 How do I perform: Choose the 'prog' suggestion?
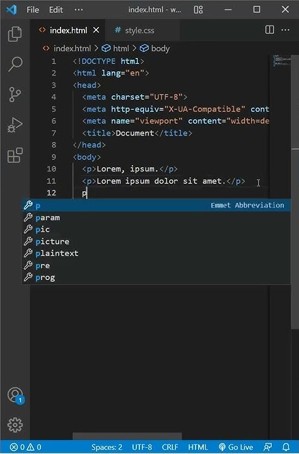[x=156, y=277]
